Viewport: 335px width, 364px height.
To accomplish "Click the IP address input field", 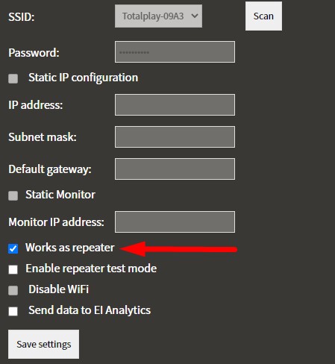I will [175, 104].
